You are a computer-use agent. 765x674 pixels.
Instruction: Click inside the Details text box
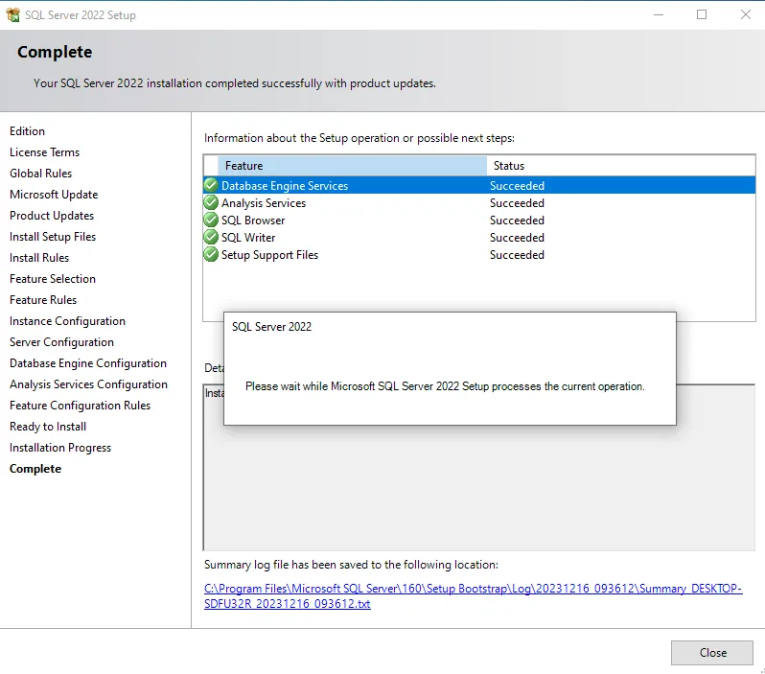tap(479, 488)
